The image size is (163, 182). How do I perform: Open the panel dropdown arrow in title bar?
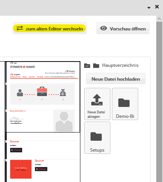click(x=149, y=8)
